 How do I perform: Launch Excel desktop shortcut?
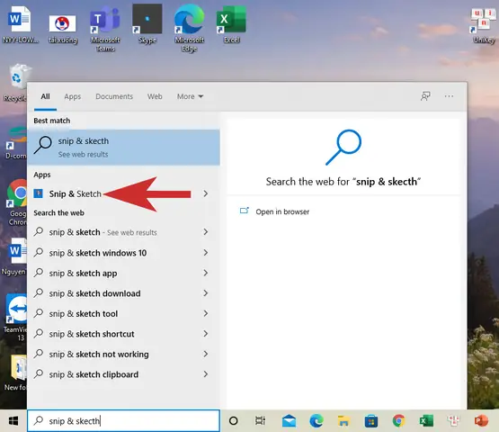click(231, 24)
